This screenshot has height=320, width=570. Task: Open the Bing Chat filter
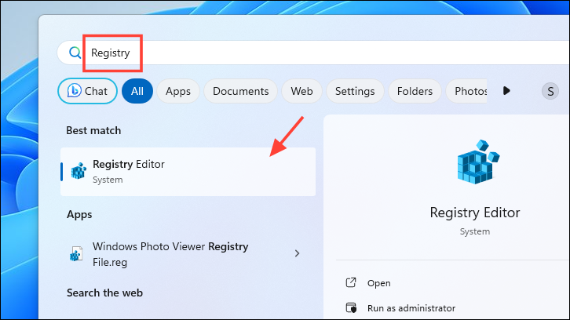tap(87, 91)
